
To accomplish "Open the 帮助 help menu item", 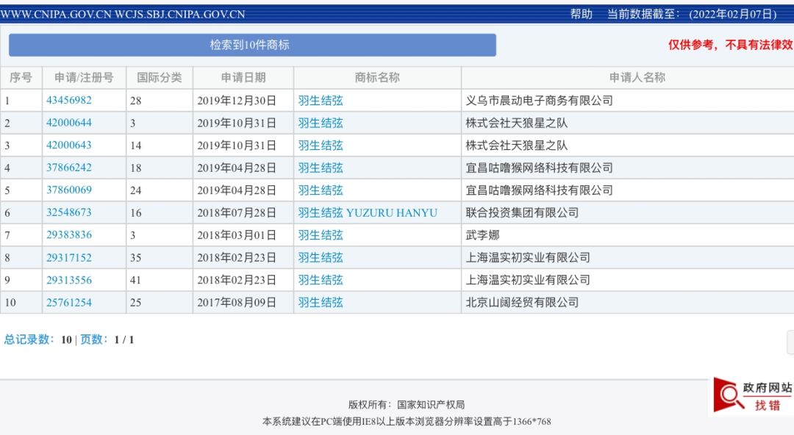I will click(x=581, y=14).
